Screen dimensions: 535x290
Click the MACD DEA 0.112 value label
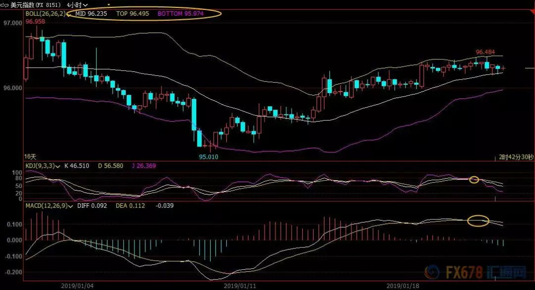[130, 205]
